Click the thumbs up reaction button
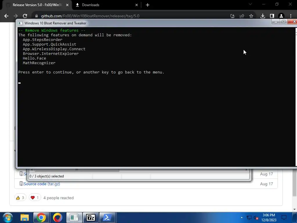Image resolution: width=297 pixels, height=223 pixels. click(x=20, y=198)
